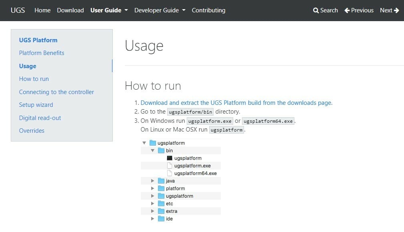Open UGS Platform sidebar heading
404x232 pixels.
[38, 40]
